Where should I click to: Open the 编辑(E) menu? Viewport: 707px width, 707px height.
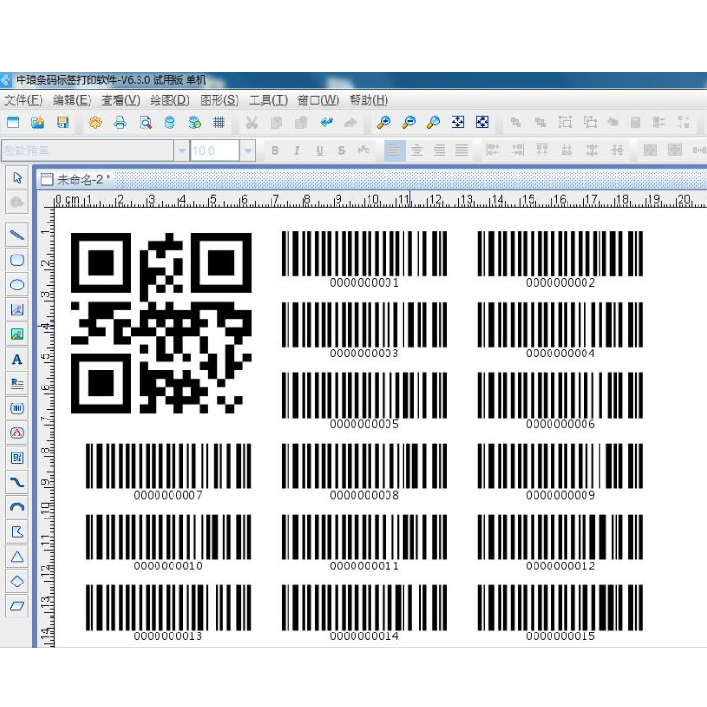point(73,100)
